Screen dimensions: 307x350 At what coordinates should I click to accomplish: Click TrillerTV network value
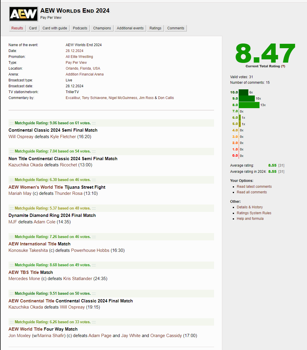72,92
